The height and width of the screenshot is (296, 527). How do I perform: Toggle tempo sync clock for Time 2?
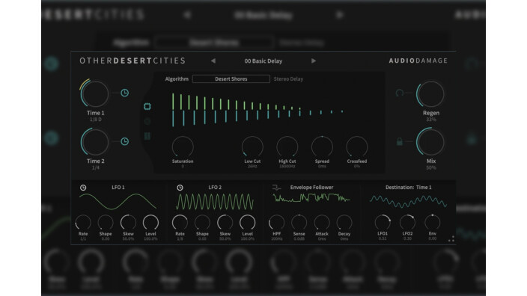tap(125, 141)
